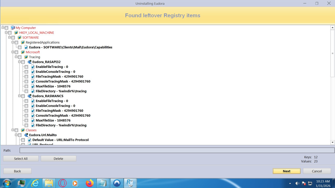This screenshot has height=188, width=335.
Task: Click the Classes key icon
Action: (23, 130)
